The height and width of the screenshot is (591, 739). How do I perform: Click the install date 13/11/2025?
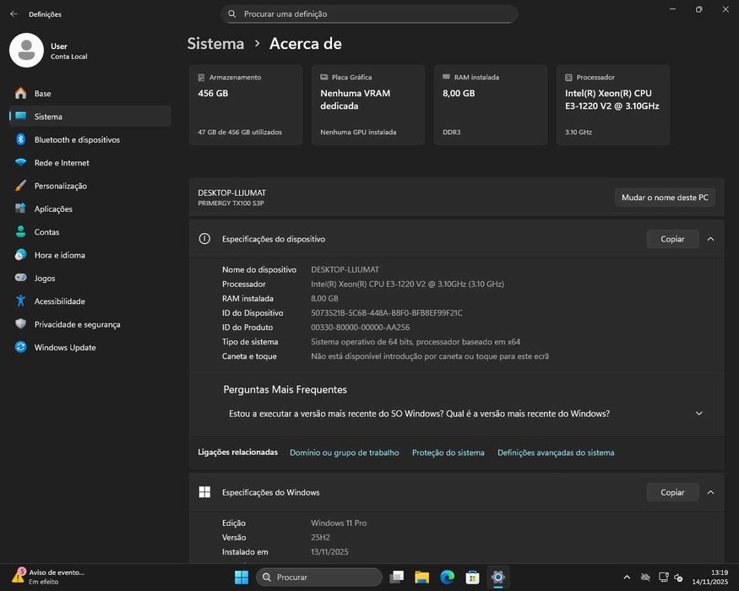point(329,552)
